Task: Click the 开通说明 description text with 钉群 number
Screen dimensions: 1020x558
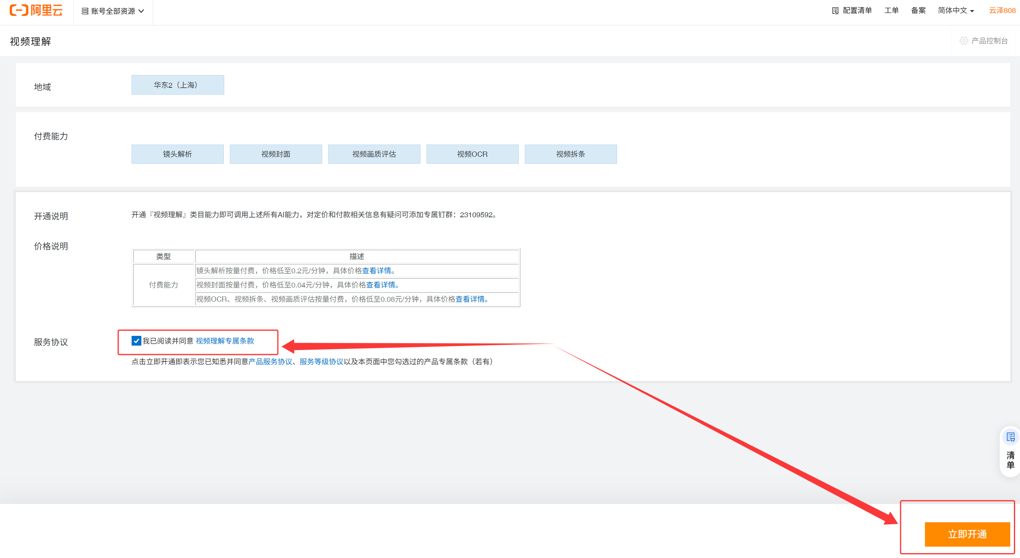Action: 314,214
